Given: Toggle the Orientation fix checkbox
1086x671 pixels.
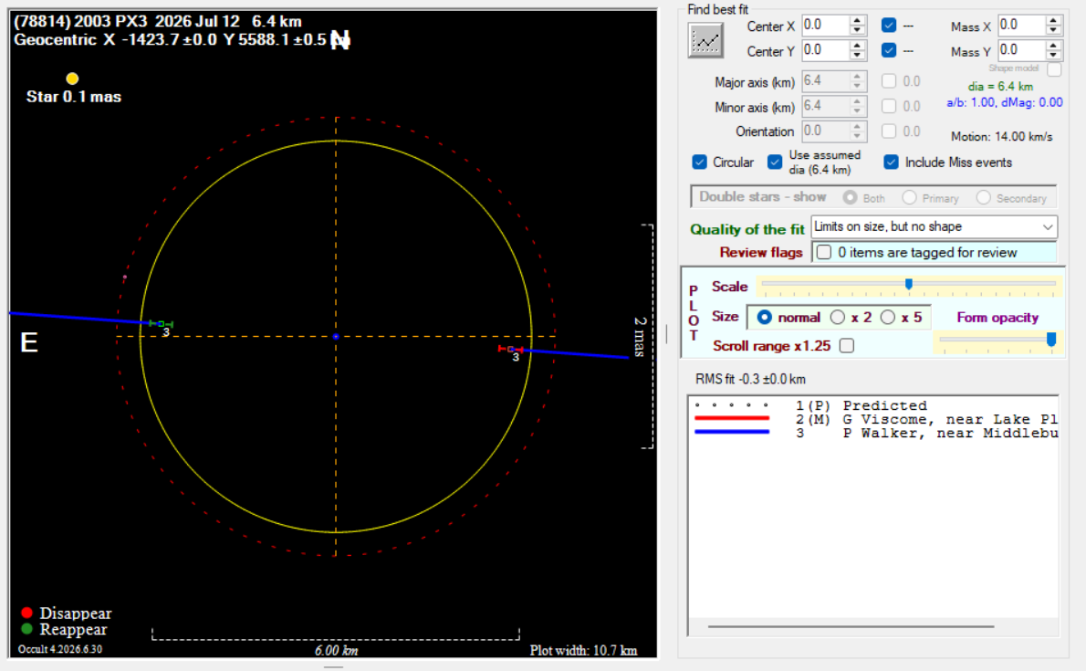Looking at the screenshot, I should point(889,131).
